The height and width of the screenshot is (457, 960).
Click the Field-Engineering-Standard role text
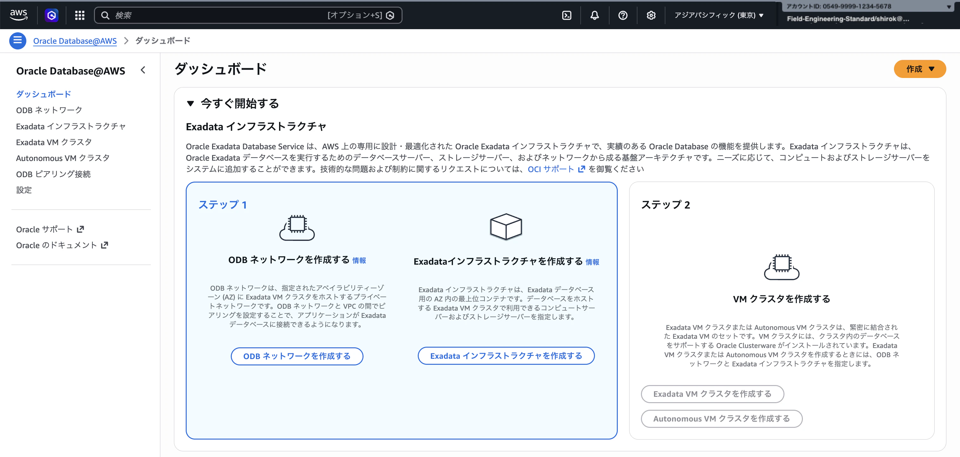848,19
